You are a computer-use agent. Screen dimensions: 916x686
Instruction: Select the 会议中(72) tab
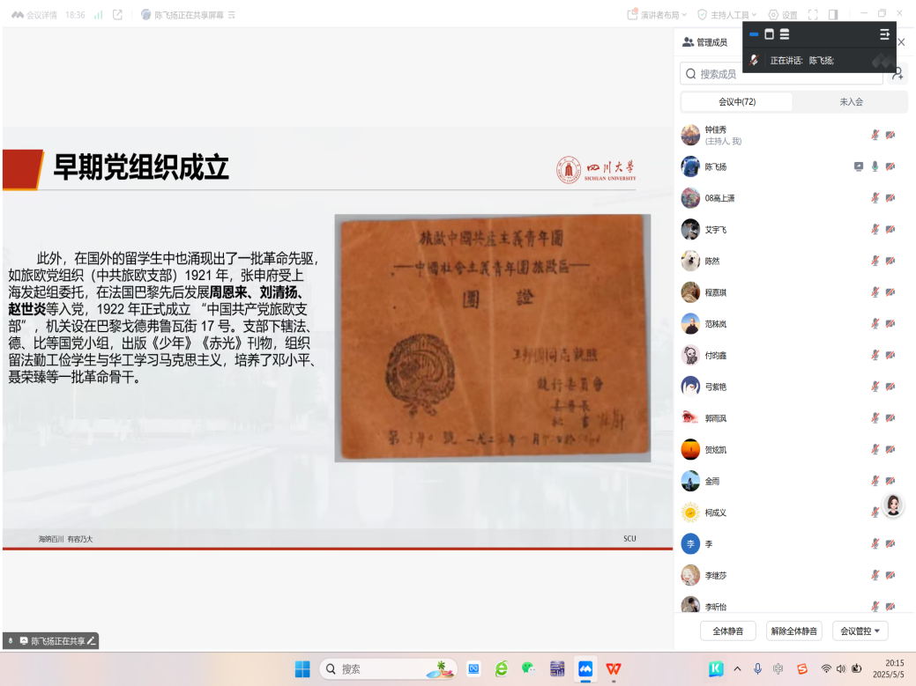[x=737, y=102]
